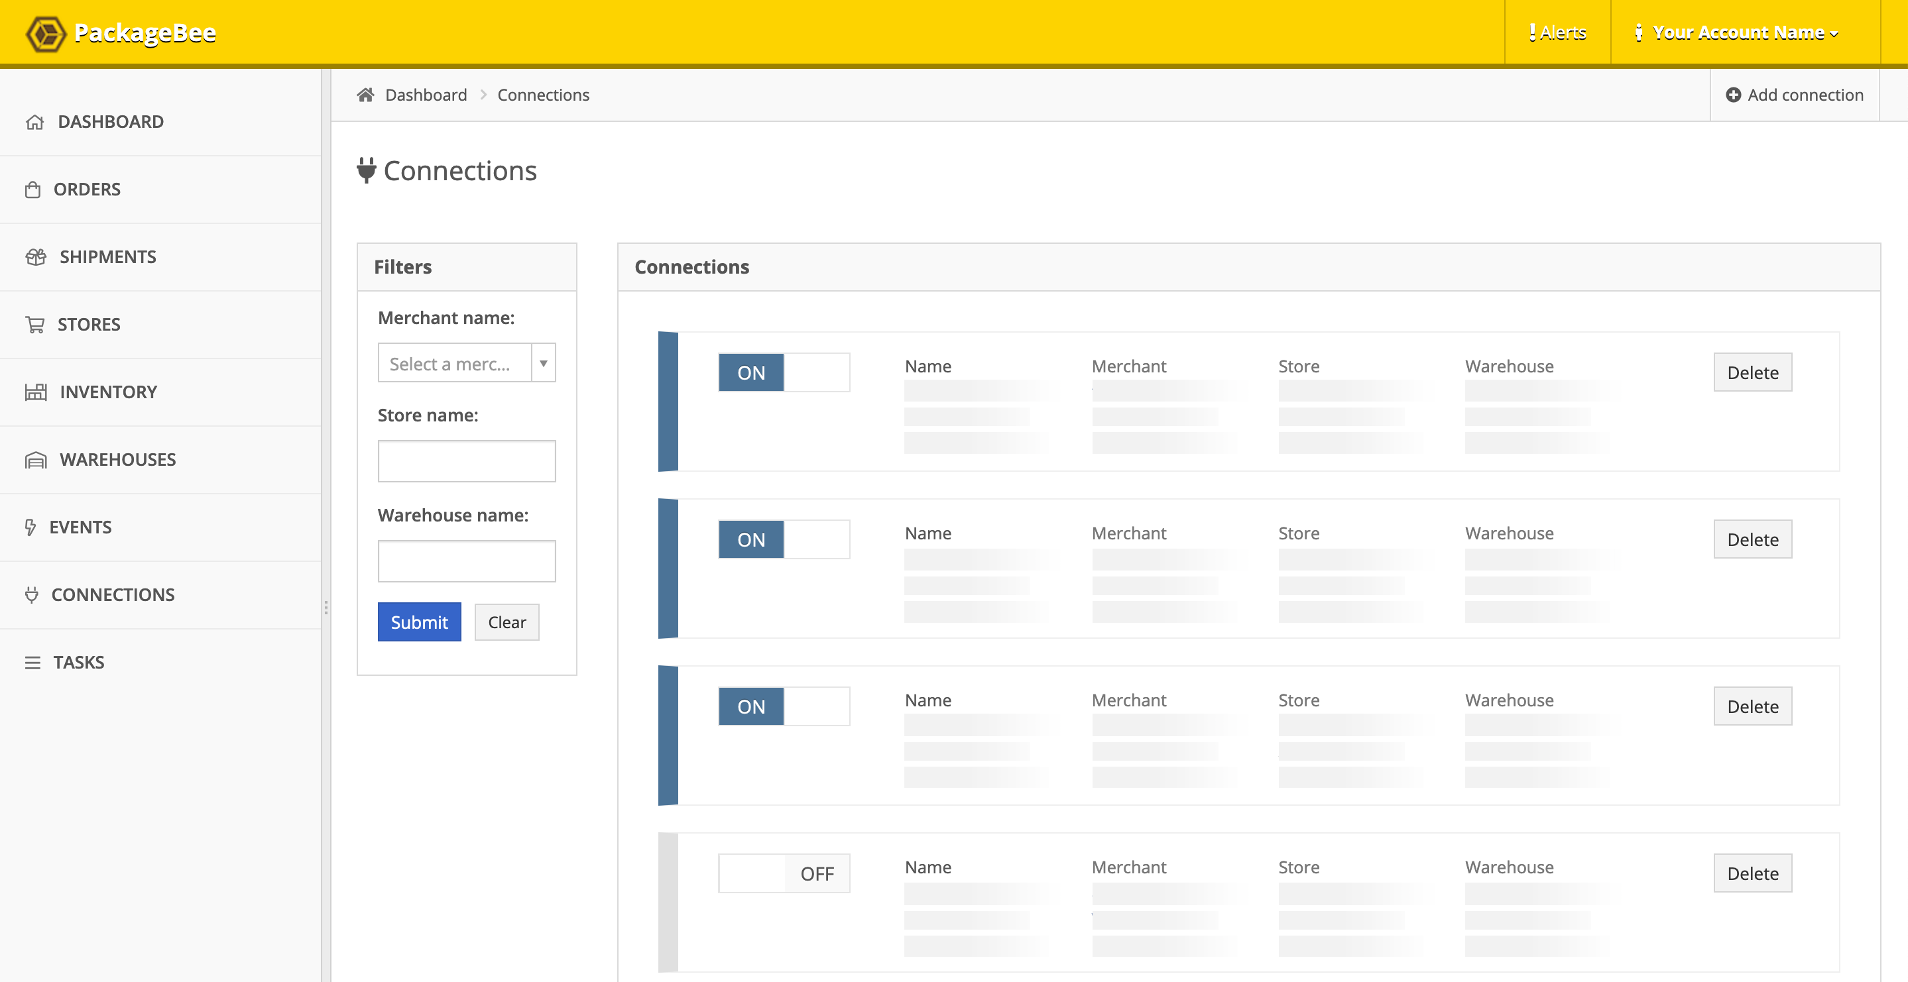Click the plug icon beside Connections heading

(x=366, y=170)
